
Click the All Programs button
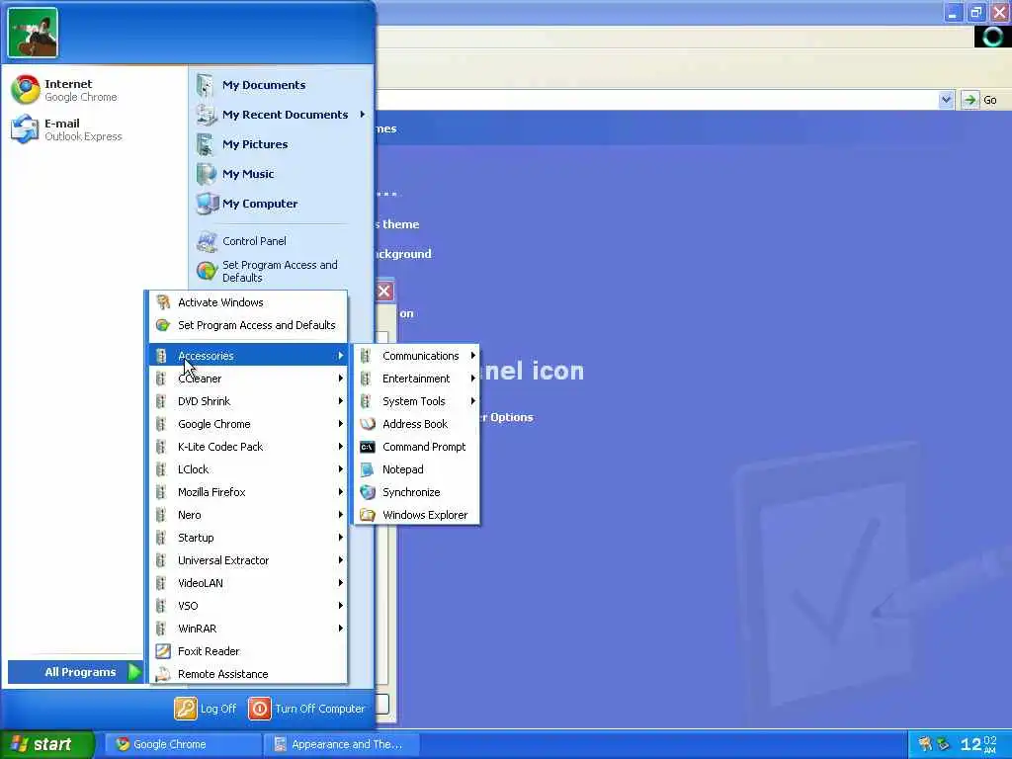pyautogui.click(x=75, y=672)
